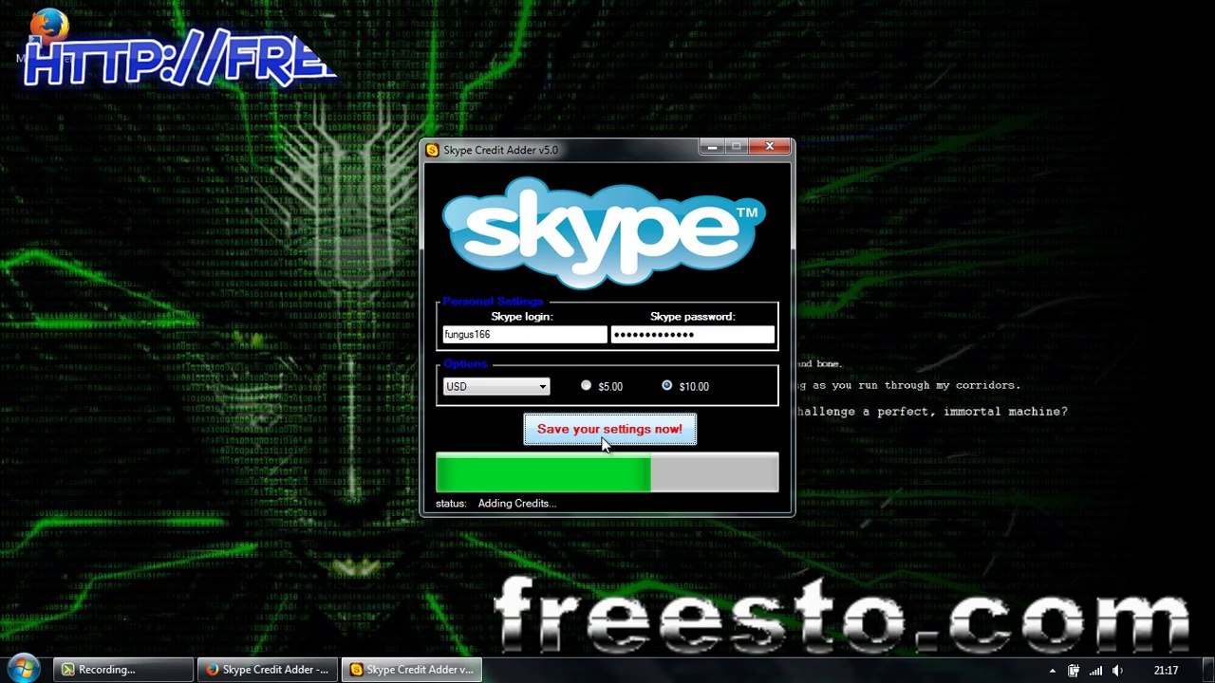This screenshot has height=683, width=1215.
Task: Switch to Firefox Skype Credit Adder taskbar item
Action: [x=268, y=670]
